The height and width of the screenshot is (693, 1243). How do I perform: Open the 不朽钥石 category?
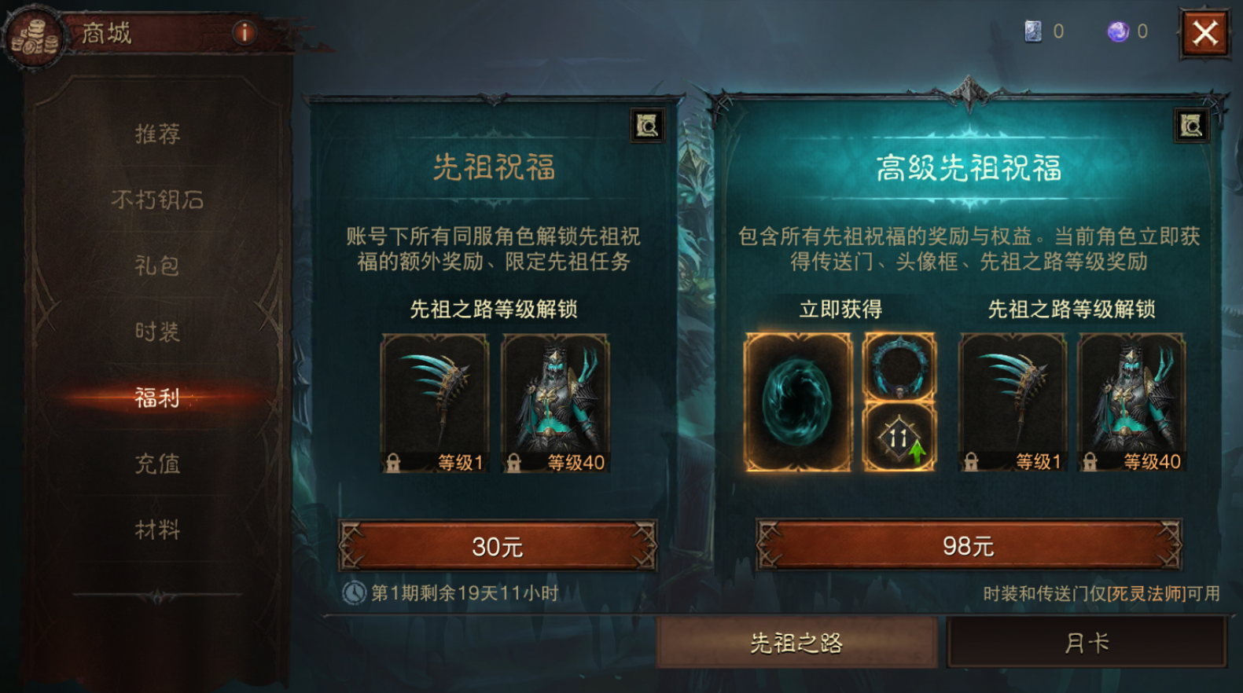pos(157,200)
